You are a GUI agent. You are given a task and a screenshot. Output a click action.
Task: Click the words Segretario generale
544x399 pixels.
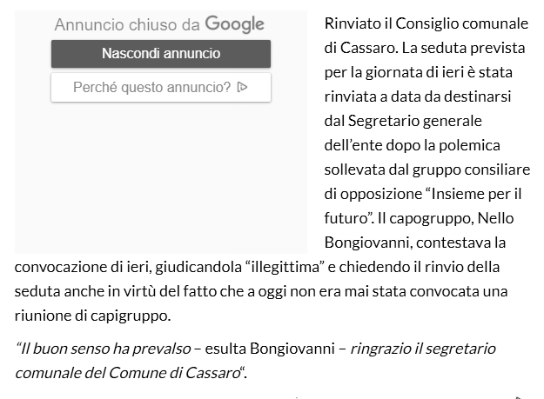coord(415,121)
